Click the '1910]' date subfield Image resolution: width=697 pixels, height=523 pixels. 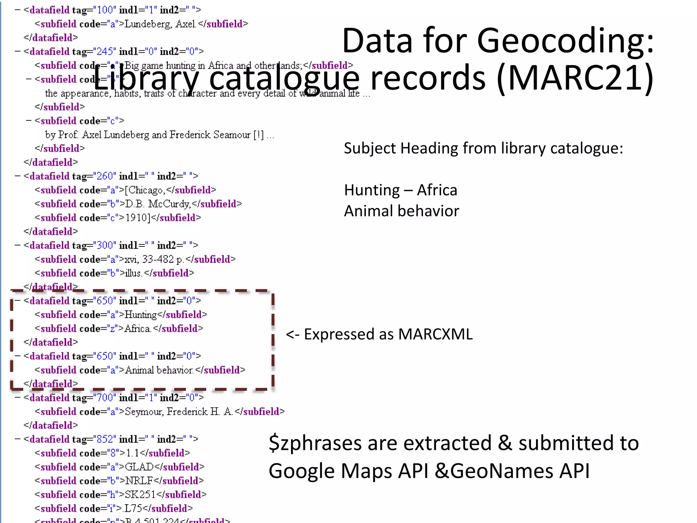click(x=138, y=218)
